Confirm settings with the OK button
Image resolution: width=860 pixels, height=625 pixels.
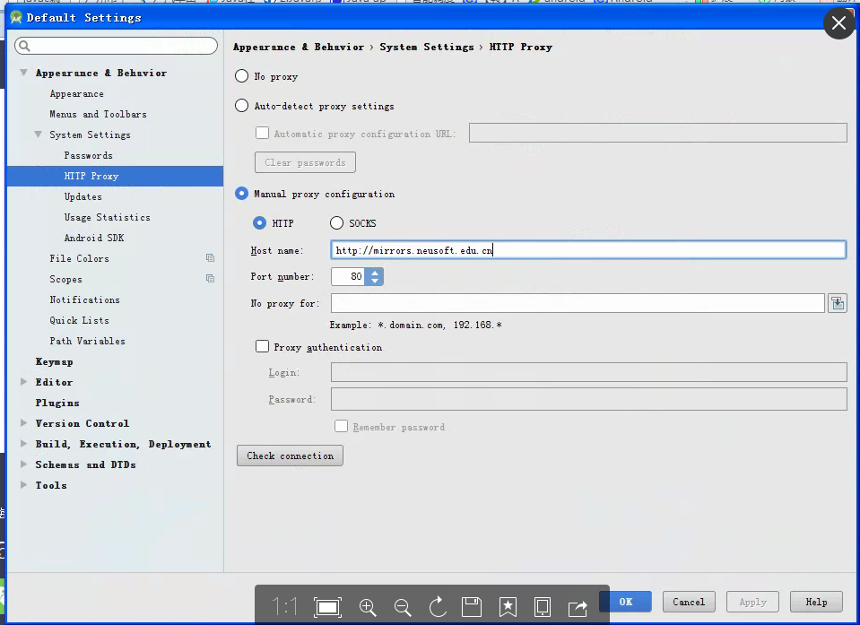pos(626,602)
